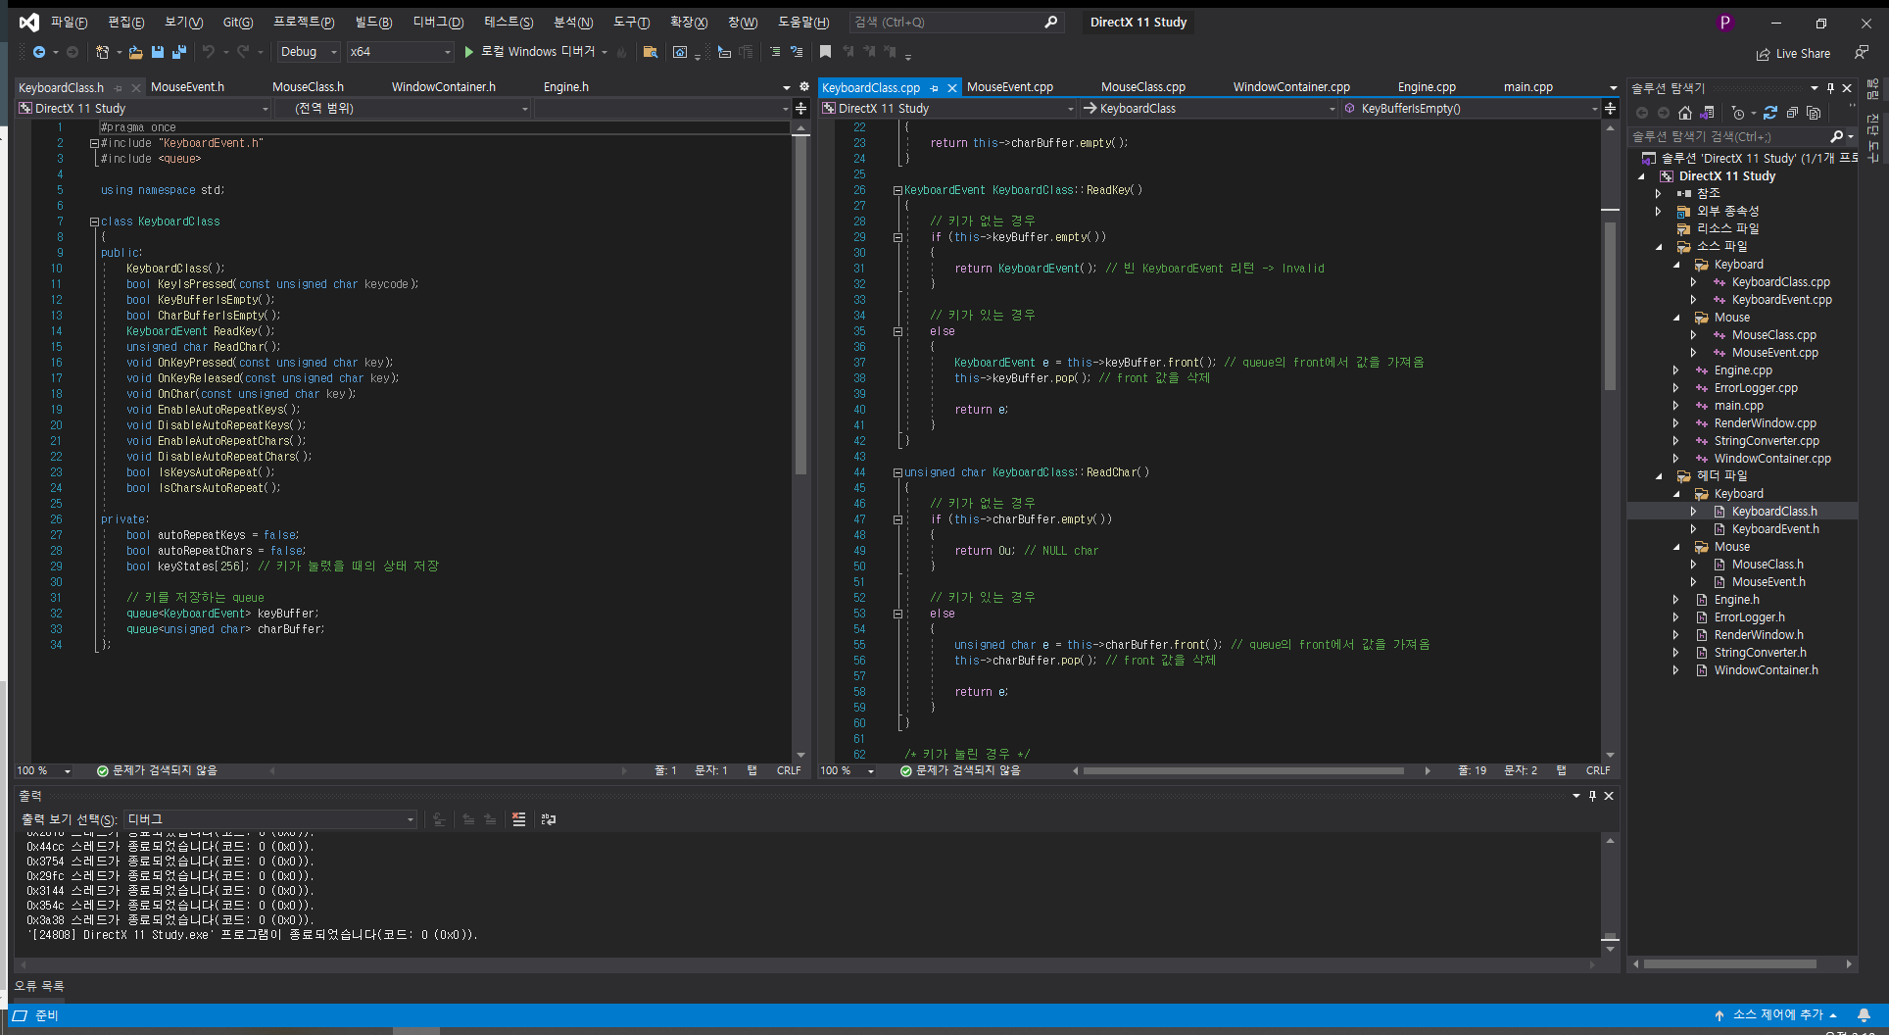Open the 빌드(B) menu
The height and width of the screenshot is (1035, 1889).
click(373, 22)
